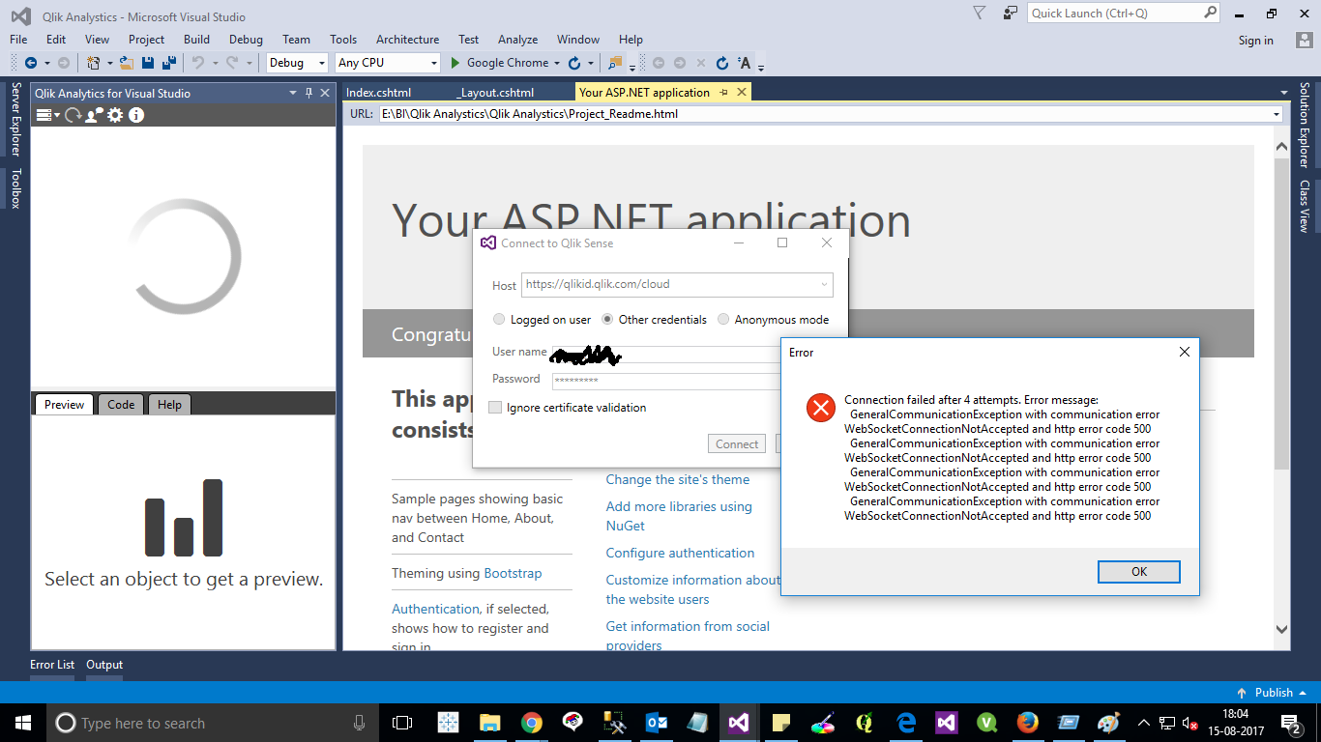Switch to the Index.cshtml tab

tap(379, 93)
